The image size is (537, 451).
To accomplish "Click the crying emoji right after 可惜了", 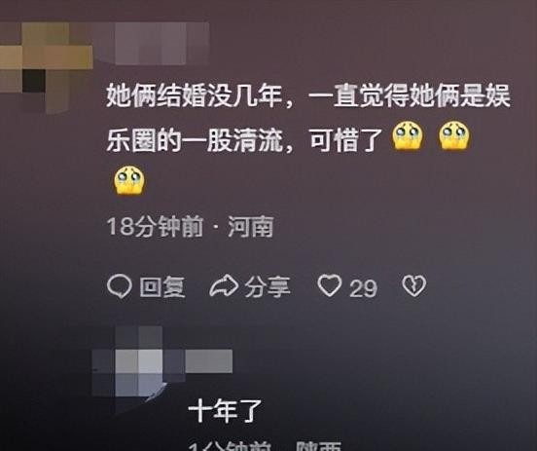I will [407, 137].
